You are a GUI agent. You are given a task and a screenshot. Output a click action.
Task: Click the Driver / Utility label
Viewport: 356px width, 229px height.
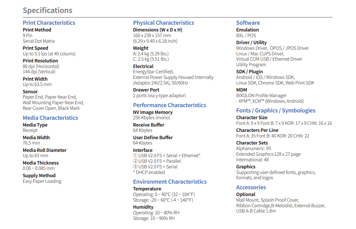tap(251, 42)
